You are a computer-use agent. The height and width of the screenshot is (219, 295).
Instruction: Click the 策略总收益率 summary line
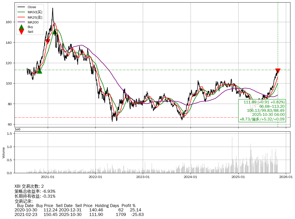(35, 191)
